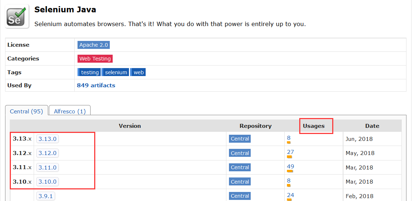The image size is (413, 201).
Task: Click Central repository for 3.12.0 row
Action: click(x=240, y=153)
